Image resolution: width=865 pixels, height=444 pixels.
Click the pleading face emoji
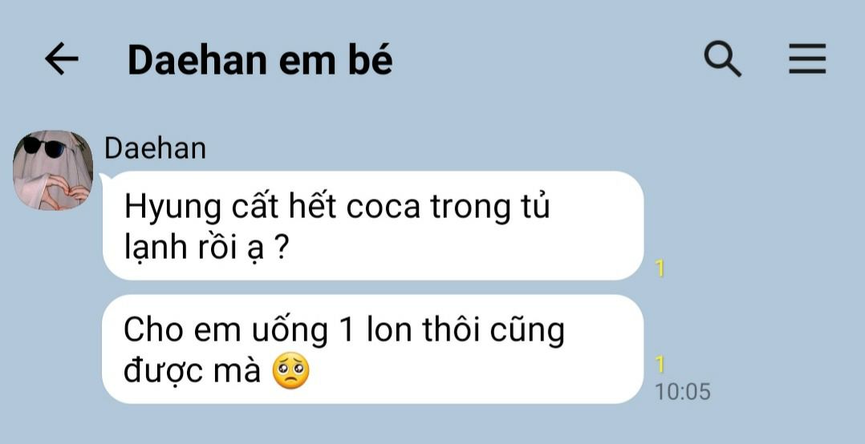pyautogui.click(x=291, y=371)
